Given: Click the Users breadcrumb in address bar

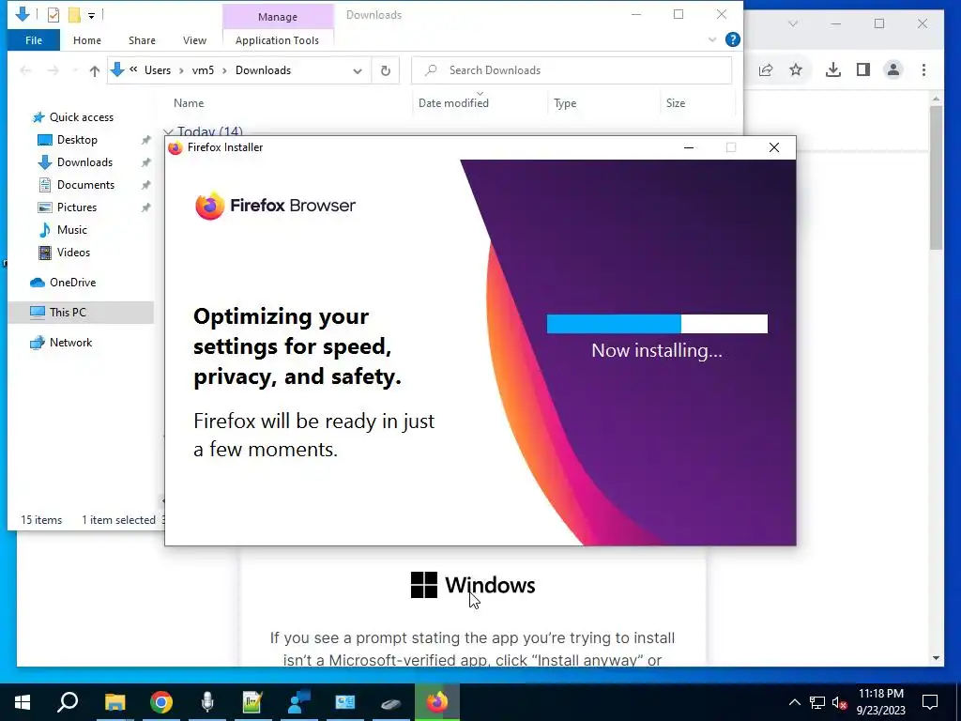Looking at the screenshot, I should coord(158,70).
